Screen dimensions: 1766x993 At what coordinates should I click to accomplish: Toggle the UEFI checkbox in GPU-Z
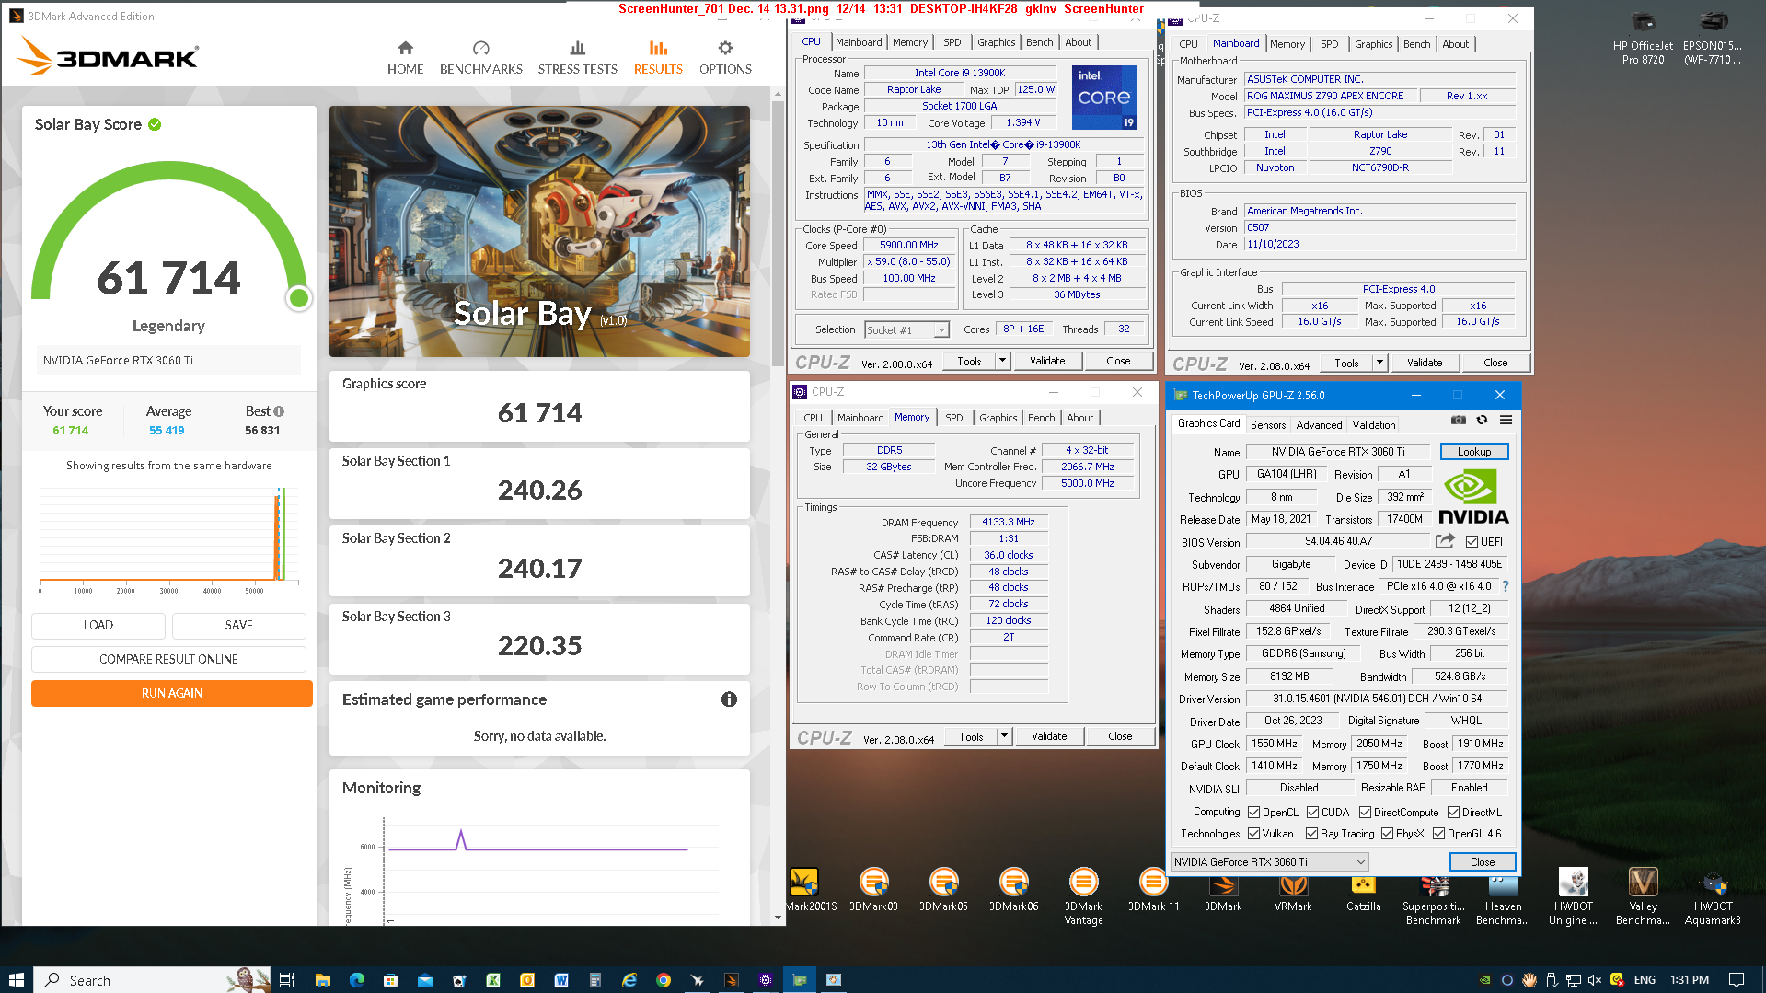pos(1472,542)
